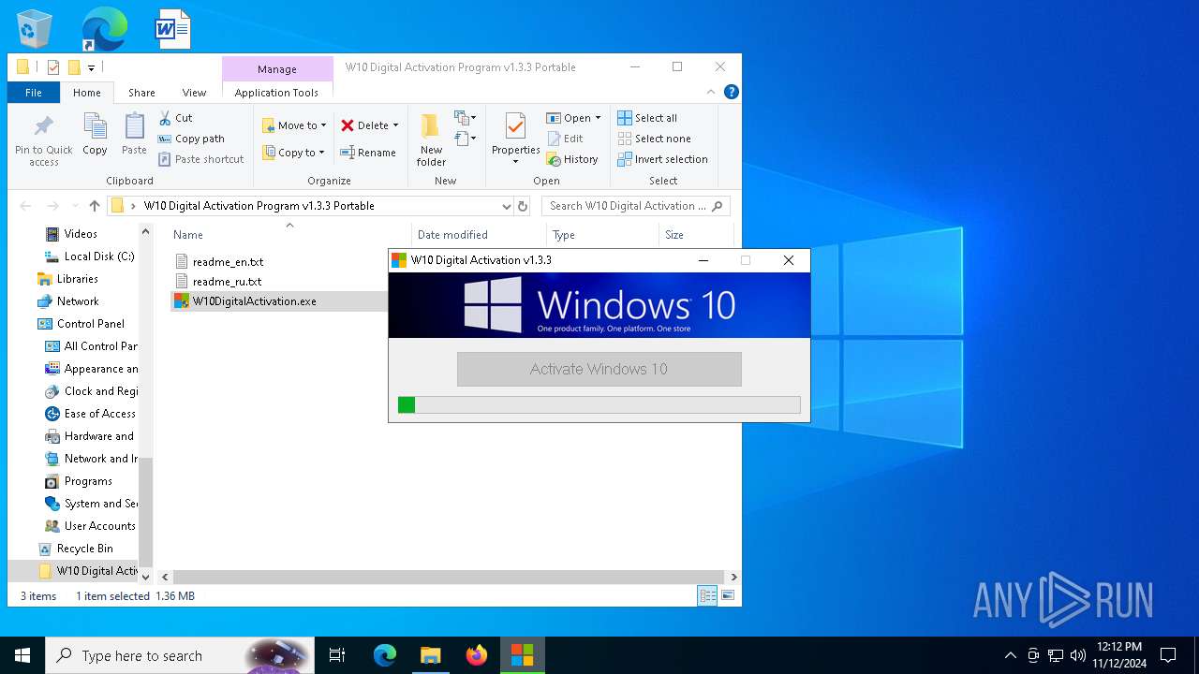
Task: Open the New item dropdown in ribbon
Action: (466, 118)
